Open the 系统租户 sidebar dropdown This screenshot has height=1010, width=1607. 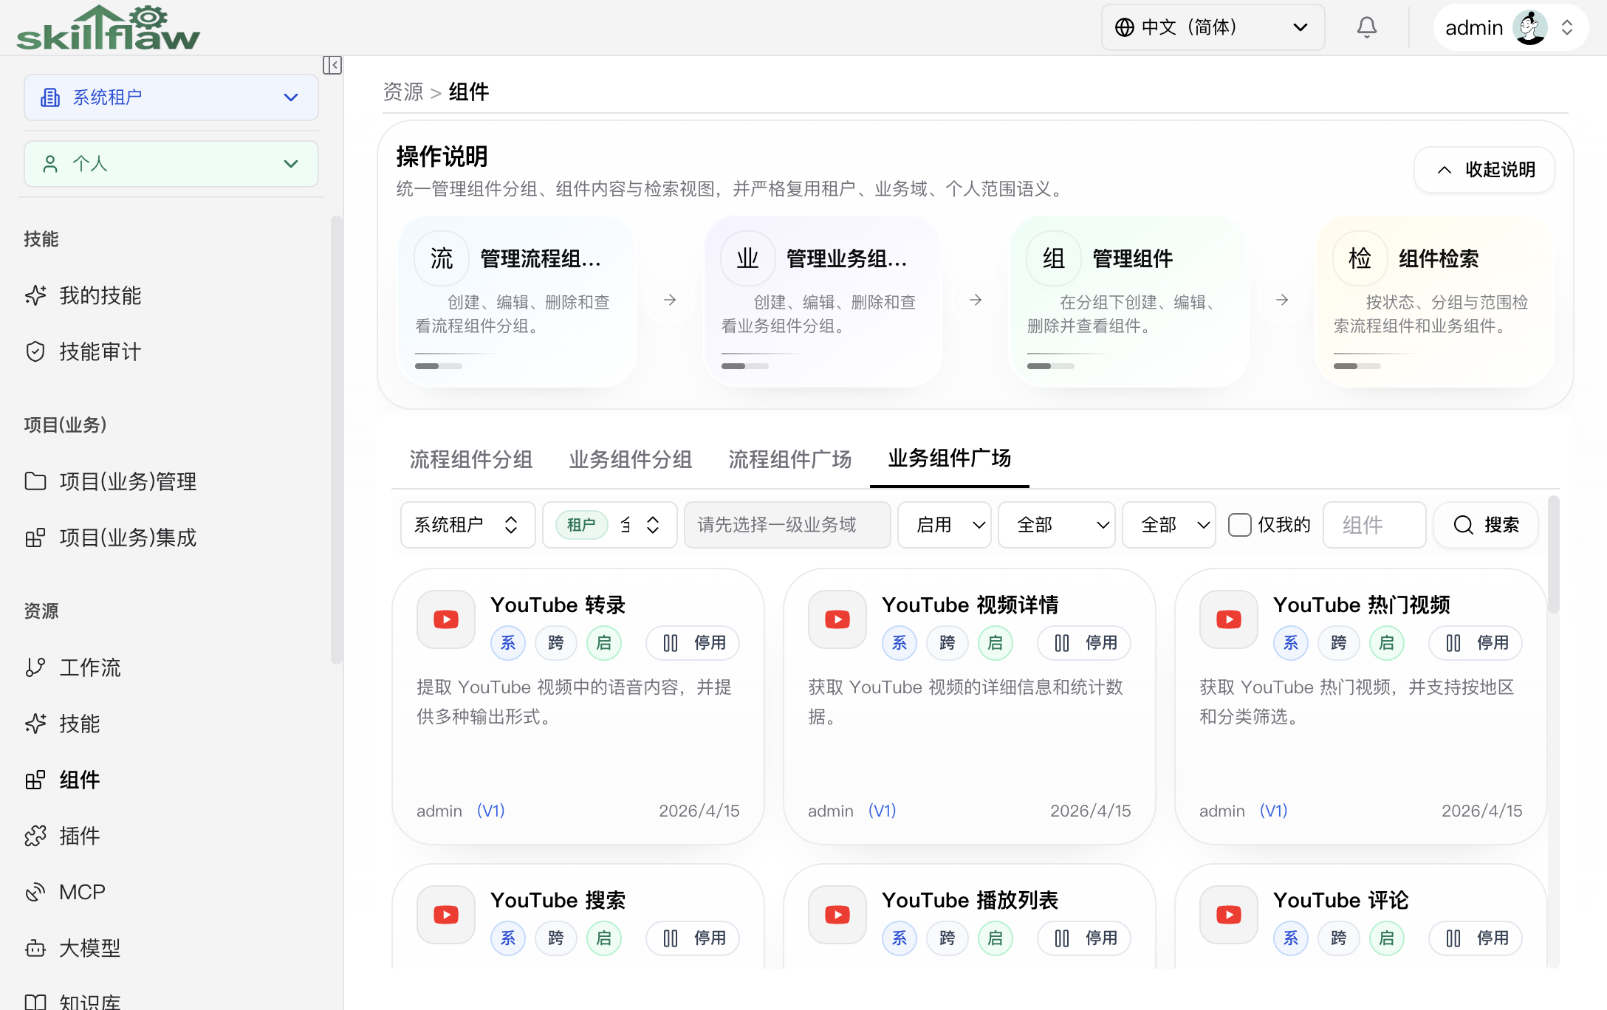tap(171, 97)
